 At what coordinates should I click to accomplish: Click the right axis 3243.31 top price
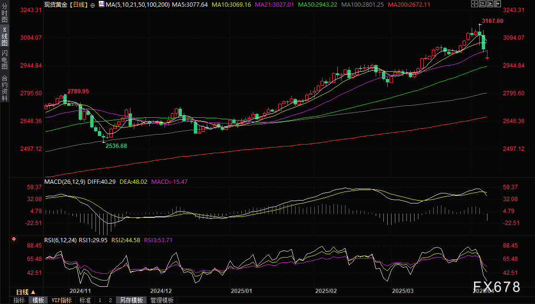pos(513,10)
